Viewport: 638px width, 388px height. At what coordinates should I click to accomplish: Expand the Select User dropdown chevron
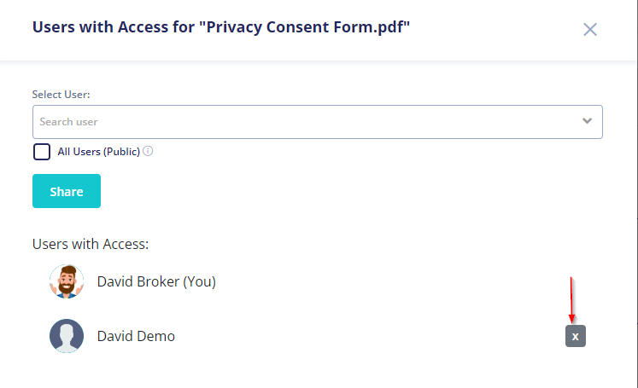coord(587,121)
